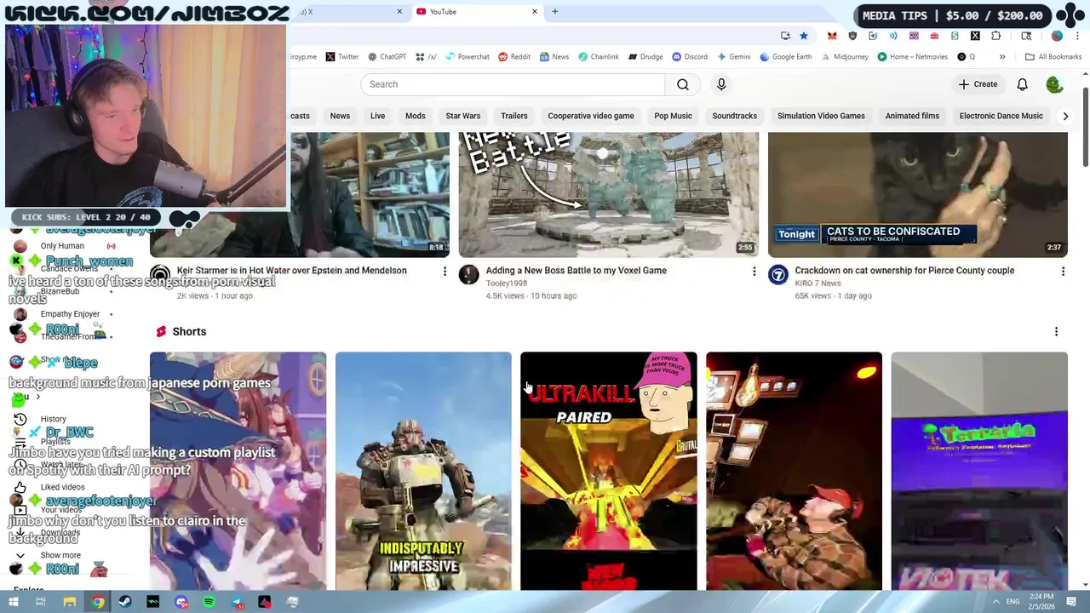Click the Tooley1998 channel avatar icon
This screenshot has width=1090, height=613.
pyautogui.click(x=469, y=274)
